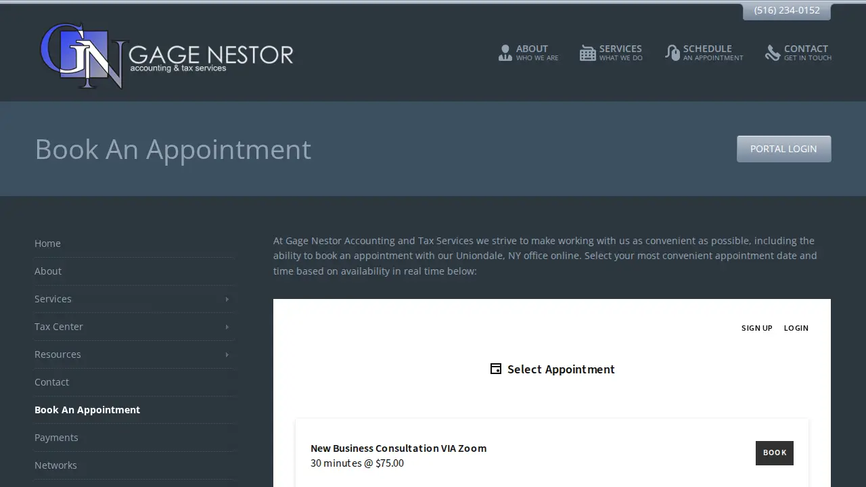Viewport: 866px width, 487px height.
Task: Open Resources in the sidebar
Action: click(x=58, y=354)
